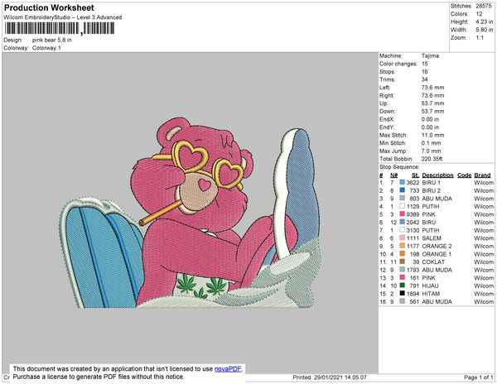497x384 pixels.
Task: Click the ORANGE 2 color swatch
Action: pos(403,246)
